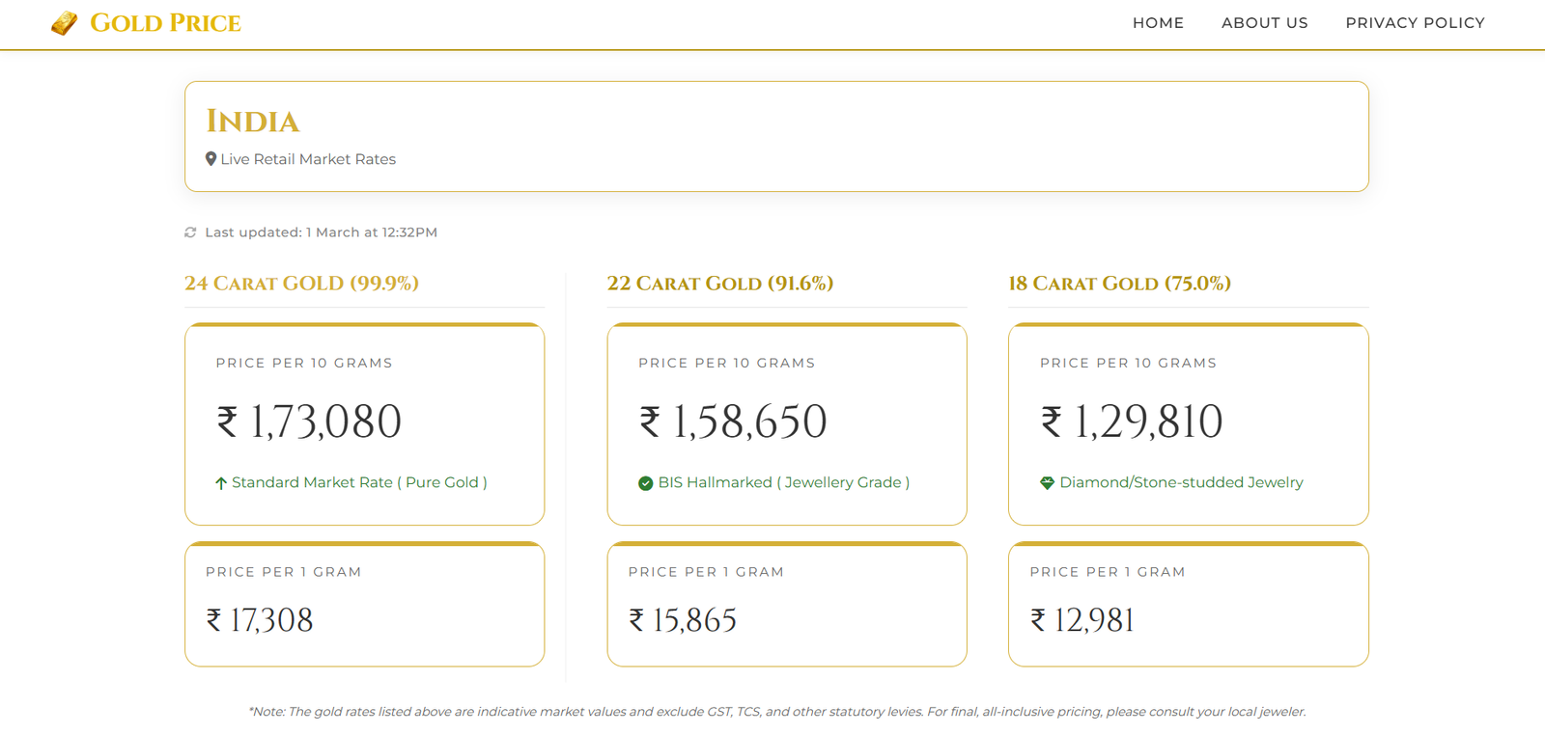1545x734 pixels.
Task: Click the 18 Carat Gold price of 1,29,810
Action: point(1132,421)
